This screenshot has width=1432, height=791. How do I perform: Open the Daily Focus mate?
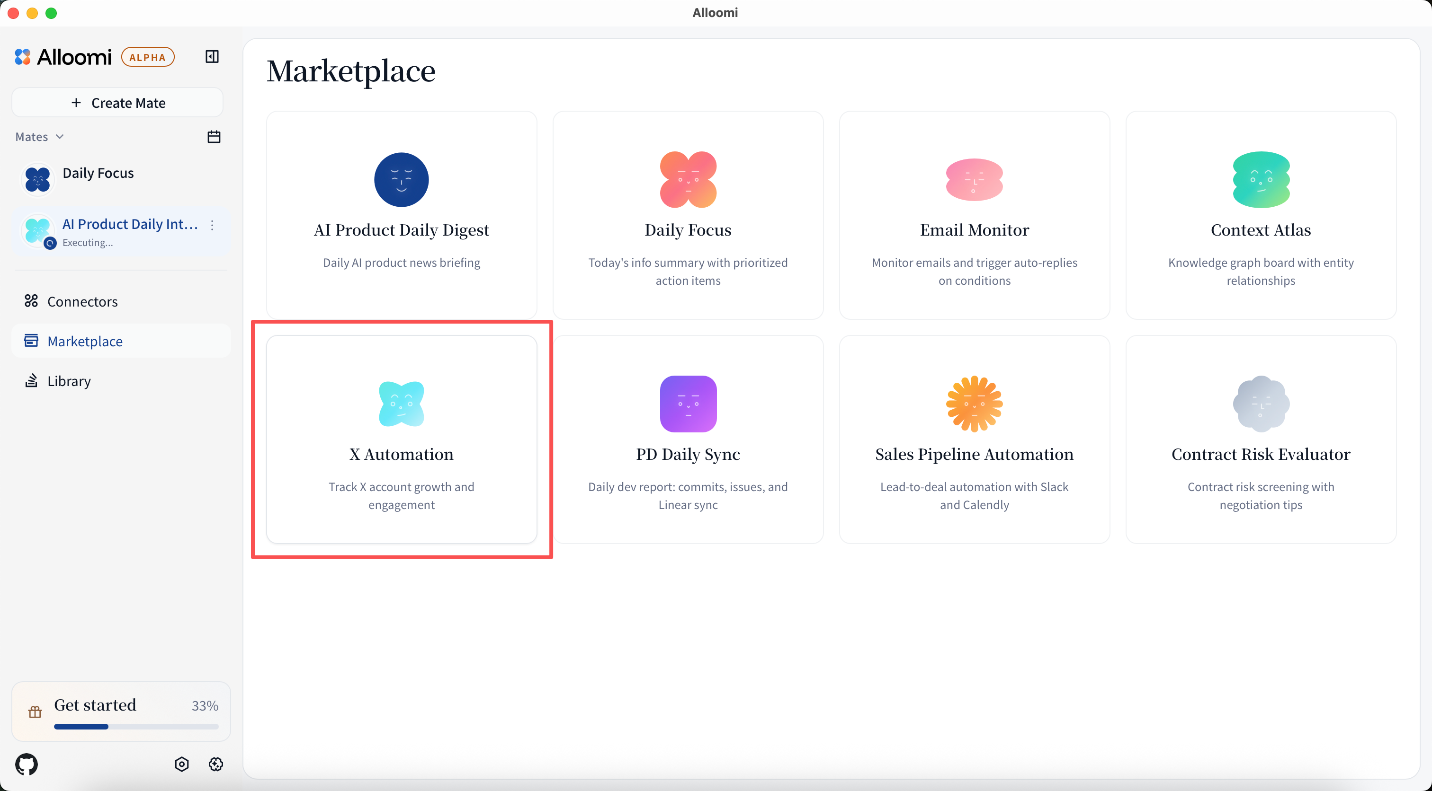(x=98, y=173)
